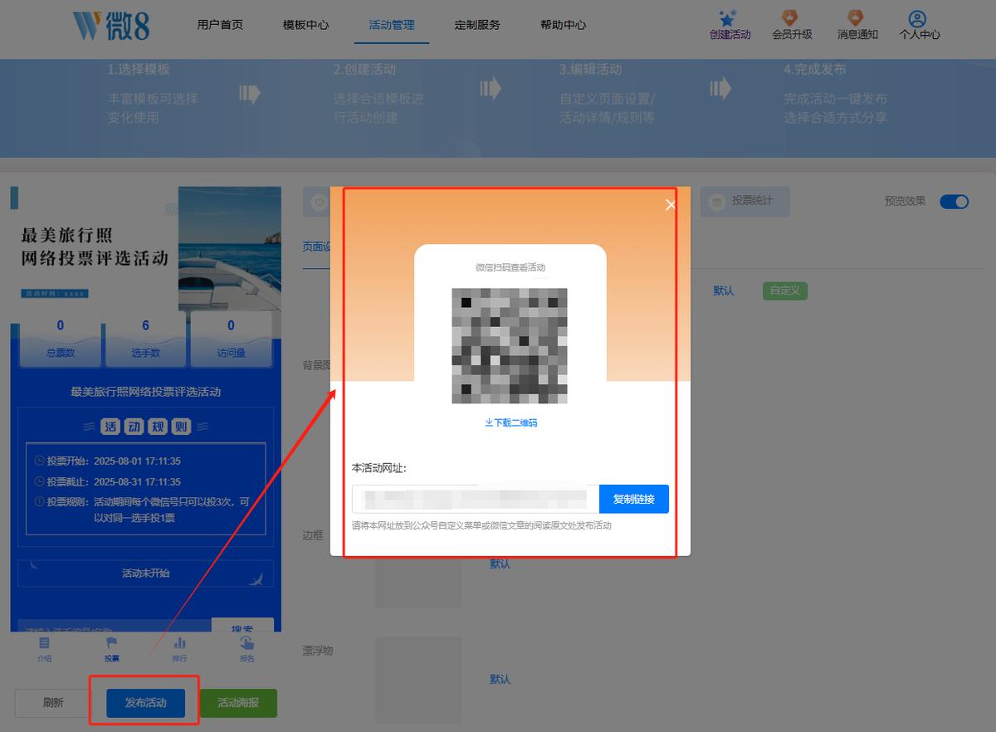Click the WeChat QR code image
Viewport: 996px width, 732px height.
(x=510, y=345)
